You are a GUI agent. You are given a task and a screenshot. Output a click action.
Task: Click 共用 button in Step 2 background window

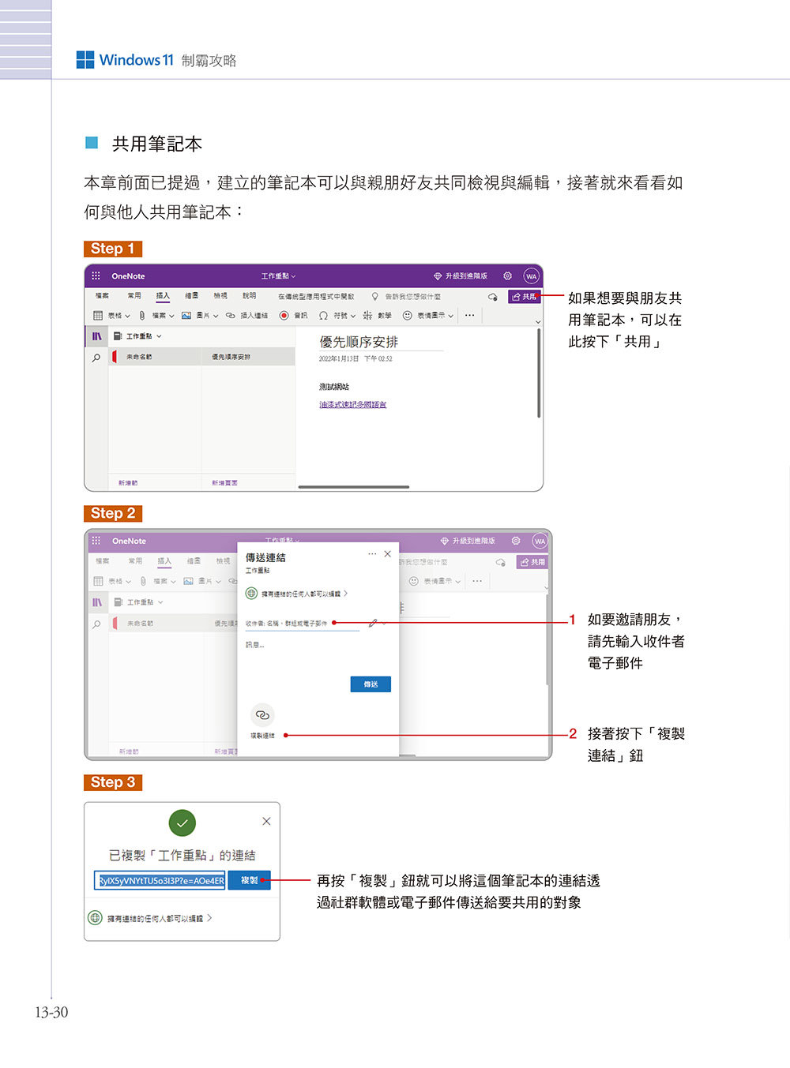pyautogui.click(x=532, y=562)
